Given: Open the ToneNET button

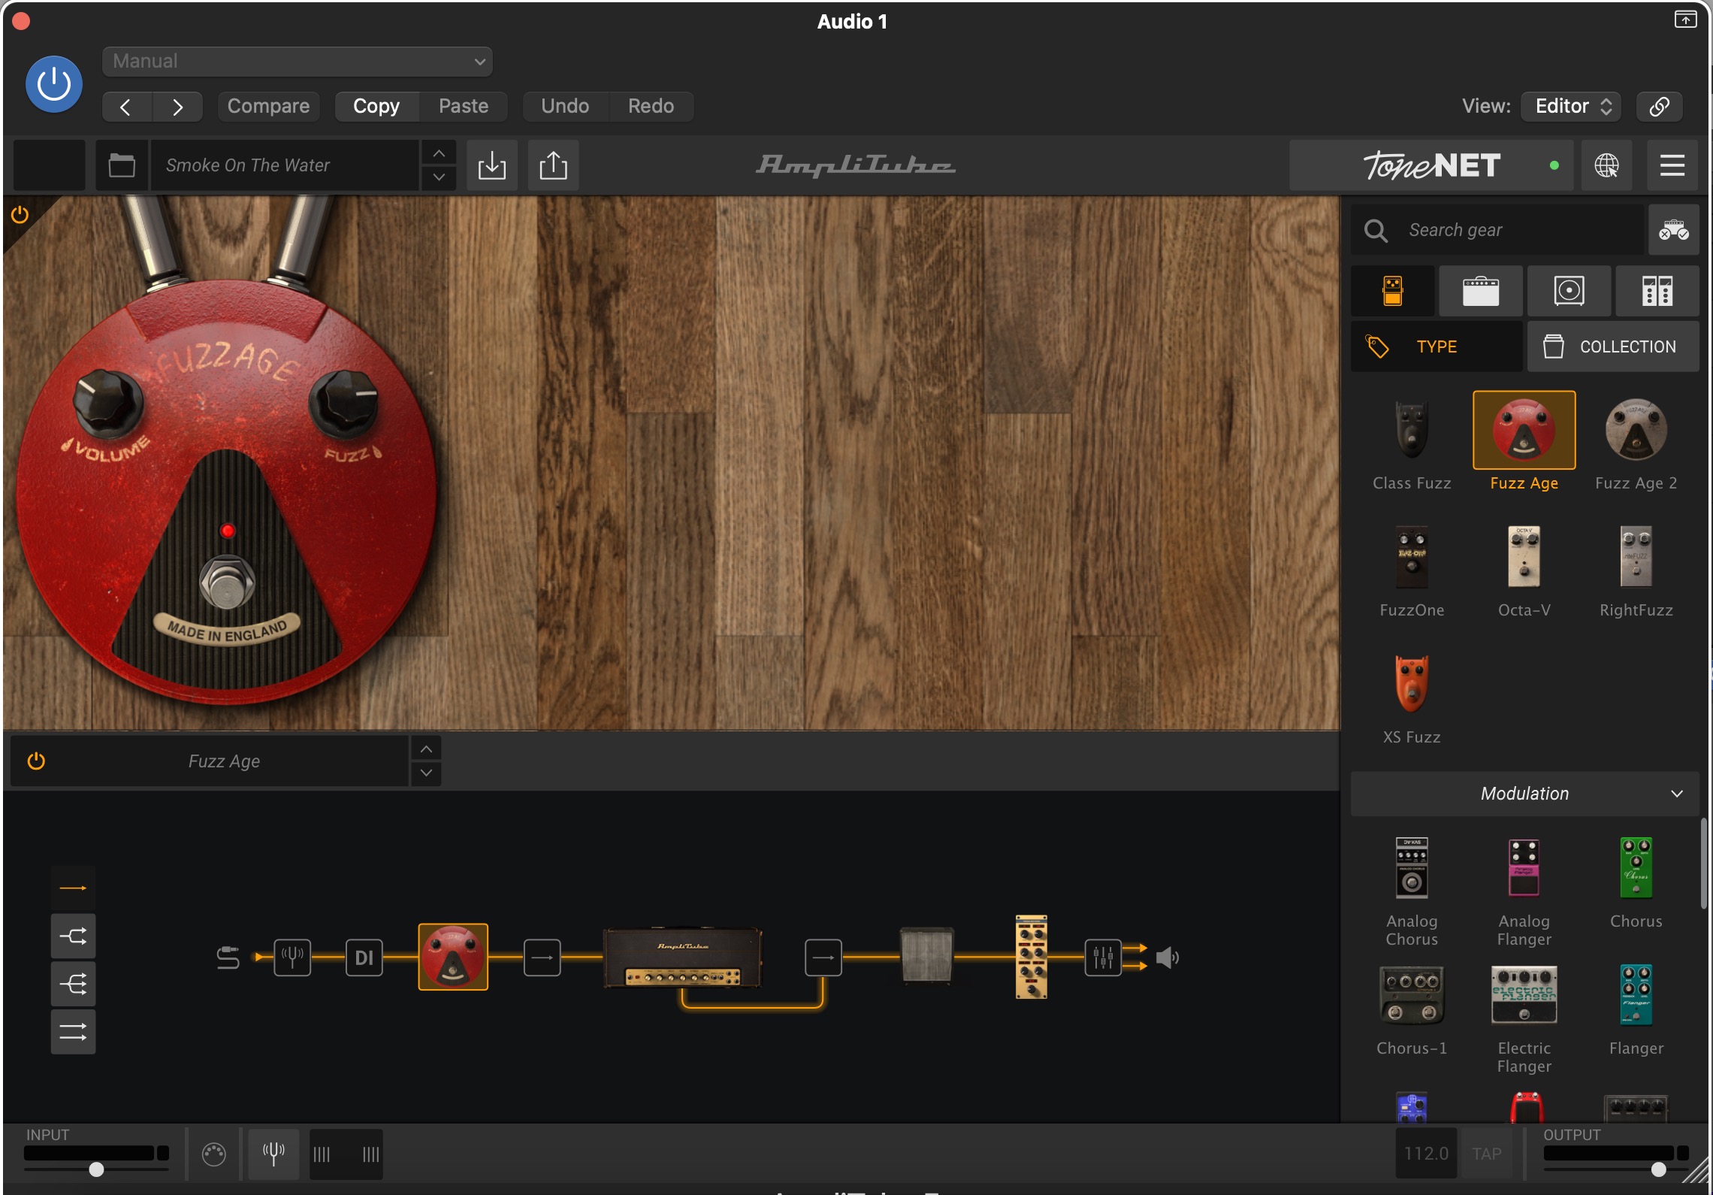Looking at the screenshot, I should click(1432, 165).
